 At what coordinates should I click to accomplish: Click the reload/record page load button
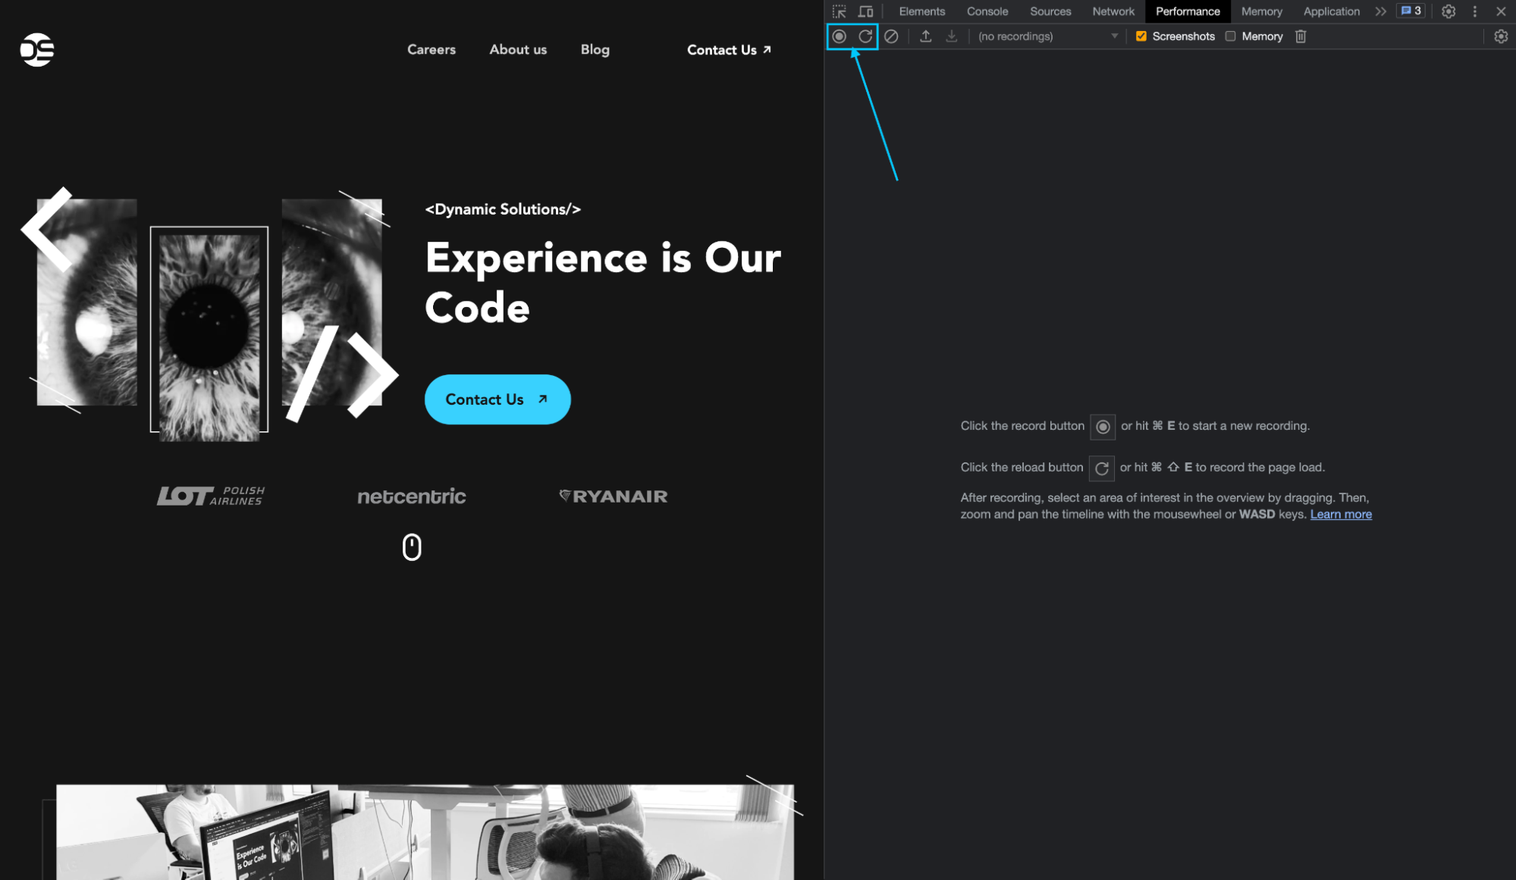(x=865, y=36)
